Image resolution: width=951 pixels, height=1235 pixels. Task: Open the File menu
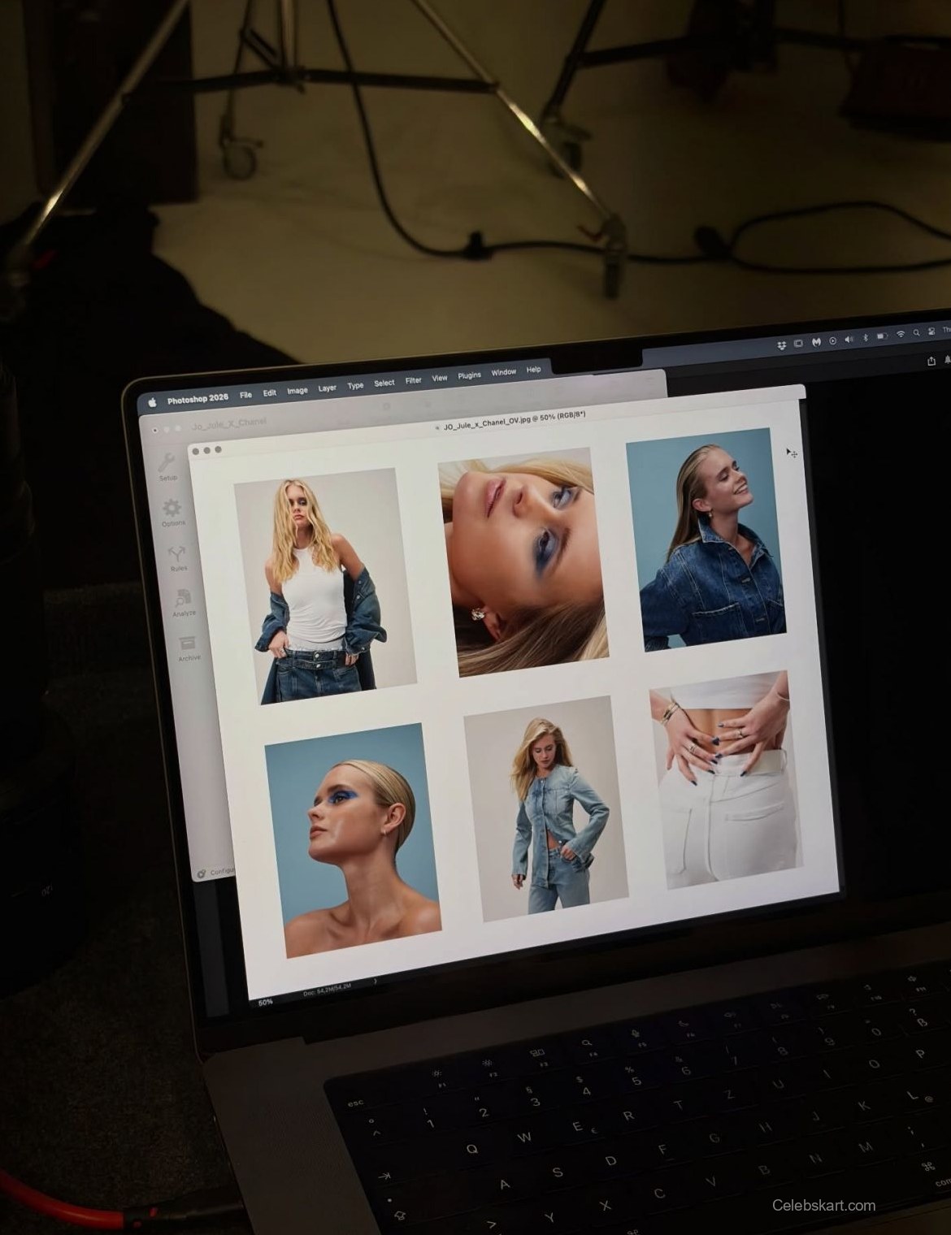coord(245,395)
